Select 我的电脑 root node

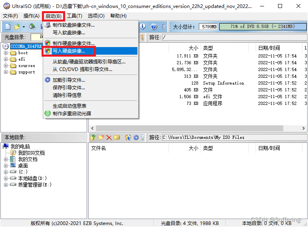click(x=20, y=146)
